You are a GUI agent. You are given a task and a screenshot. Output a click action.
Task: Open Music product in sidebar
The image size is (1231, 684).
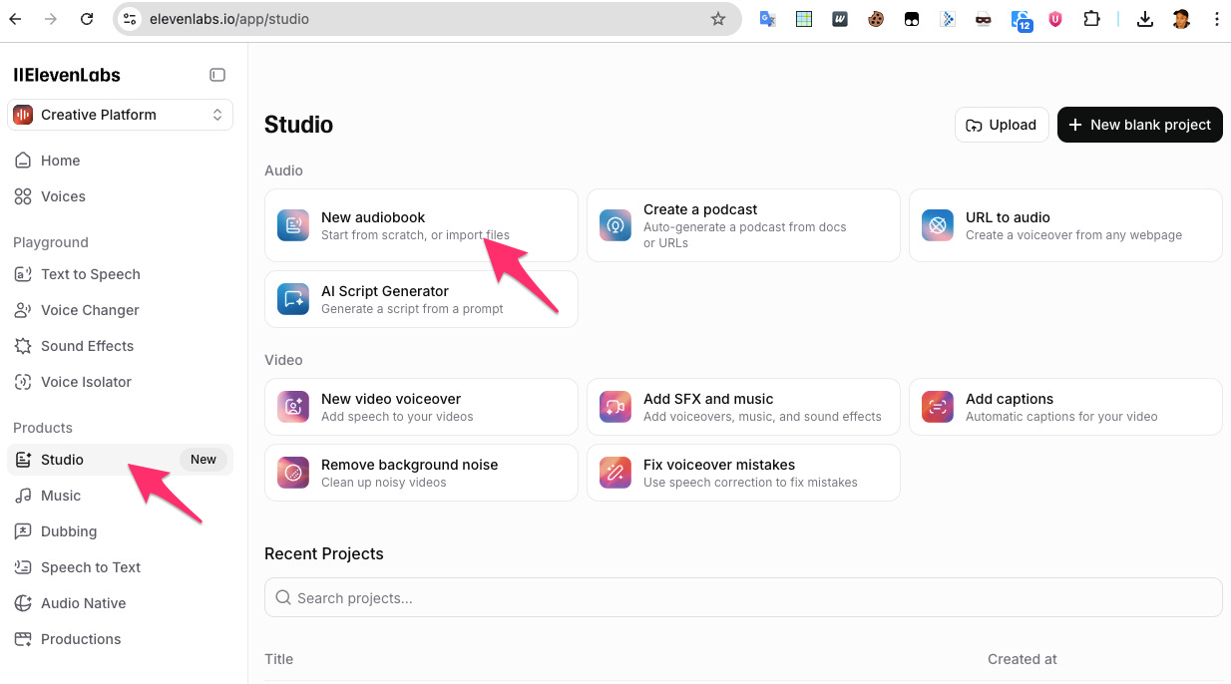120,496
